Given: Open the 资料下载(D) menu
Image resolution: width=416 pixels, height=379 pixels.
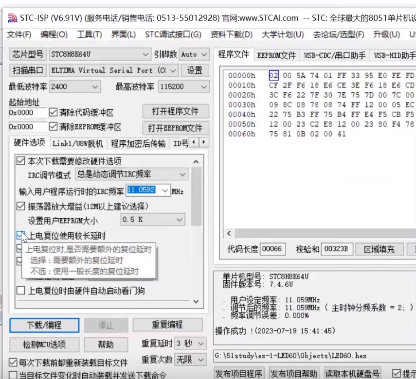Looking at the screenshot, I should click(x=231, y=34).
